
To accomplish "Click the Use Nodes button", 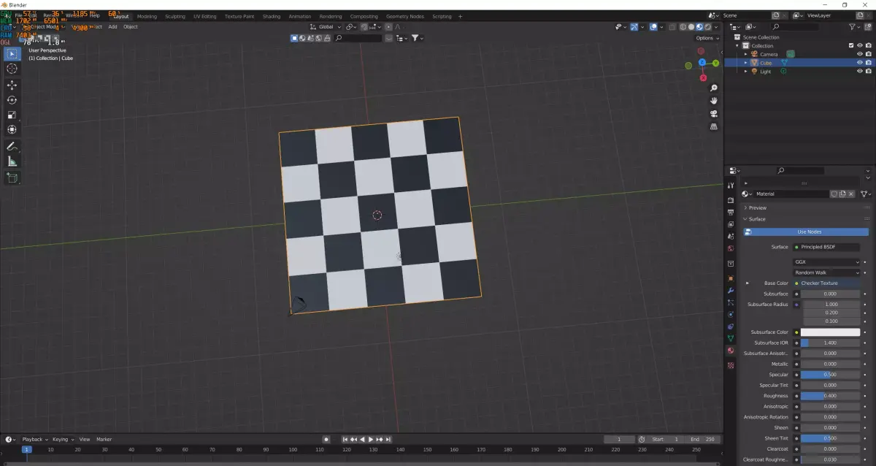I will tap(806, 232).
